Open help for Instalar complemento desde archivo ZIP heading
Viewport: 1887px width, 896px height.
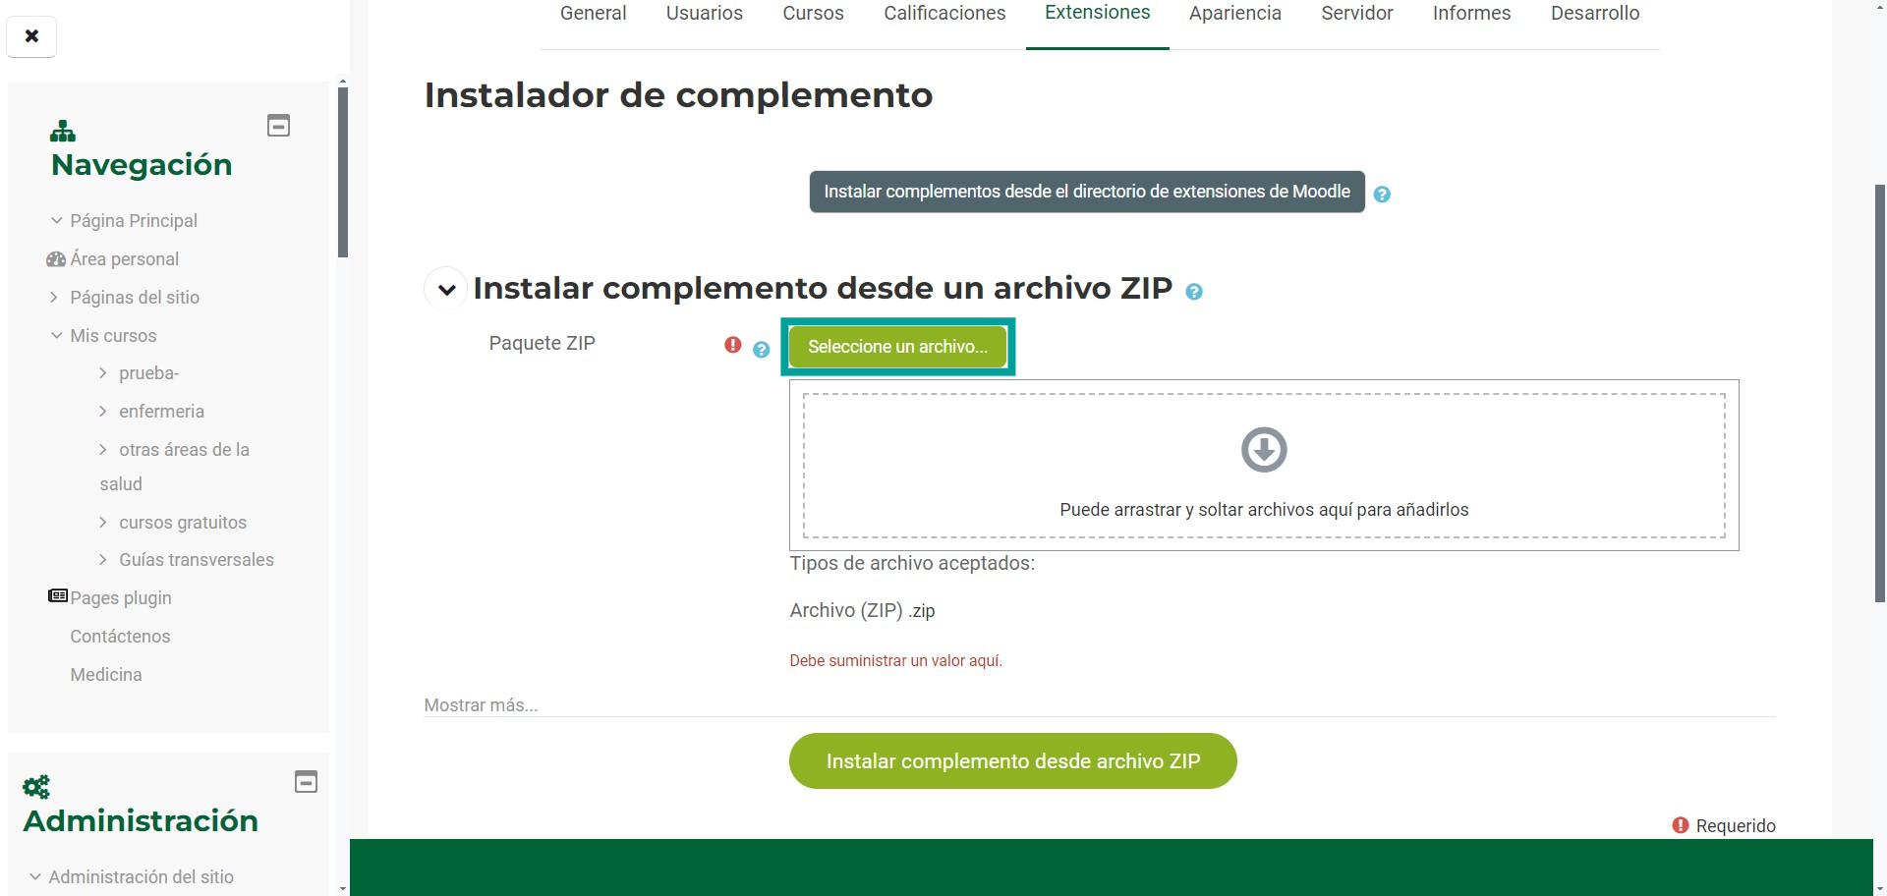click(x=1194, y=292)
